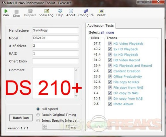This screenshot has width=166, height=137.
Task: Click the Manufacturer field containing Synology
Action: pos(55,30)
